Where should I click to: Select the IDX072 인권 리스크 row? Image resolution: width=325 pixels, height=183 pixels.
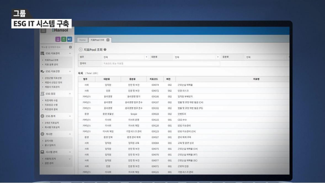point(184,91)
